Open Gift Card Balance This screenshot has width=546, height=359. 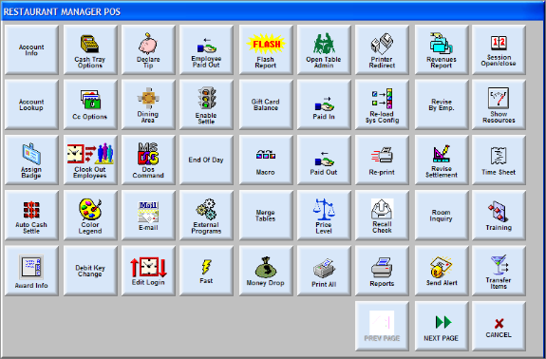265,104
